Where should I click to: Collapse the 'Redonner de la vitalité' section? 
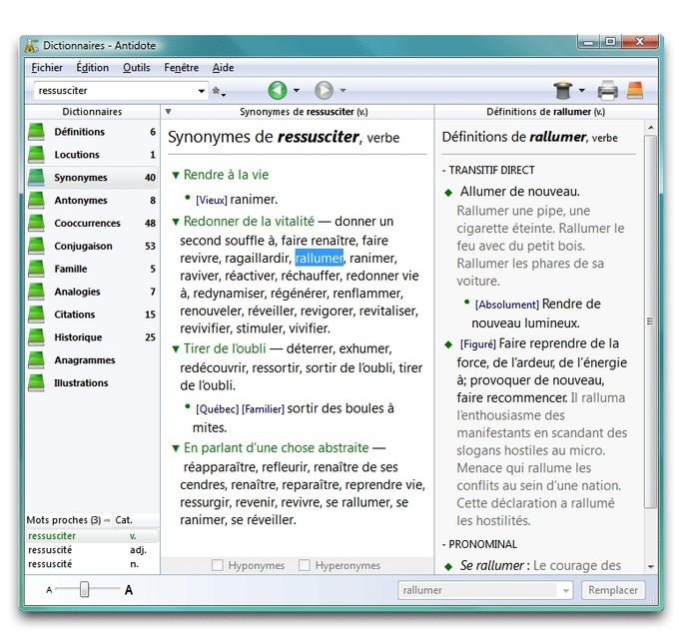point(176,222)
